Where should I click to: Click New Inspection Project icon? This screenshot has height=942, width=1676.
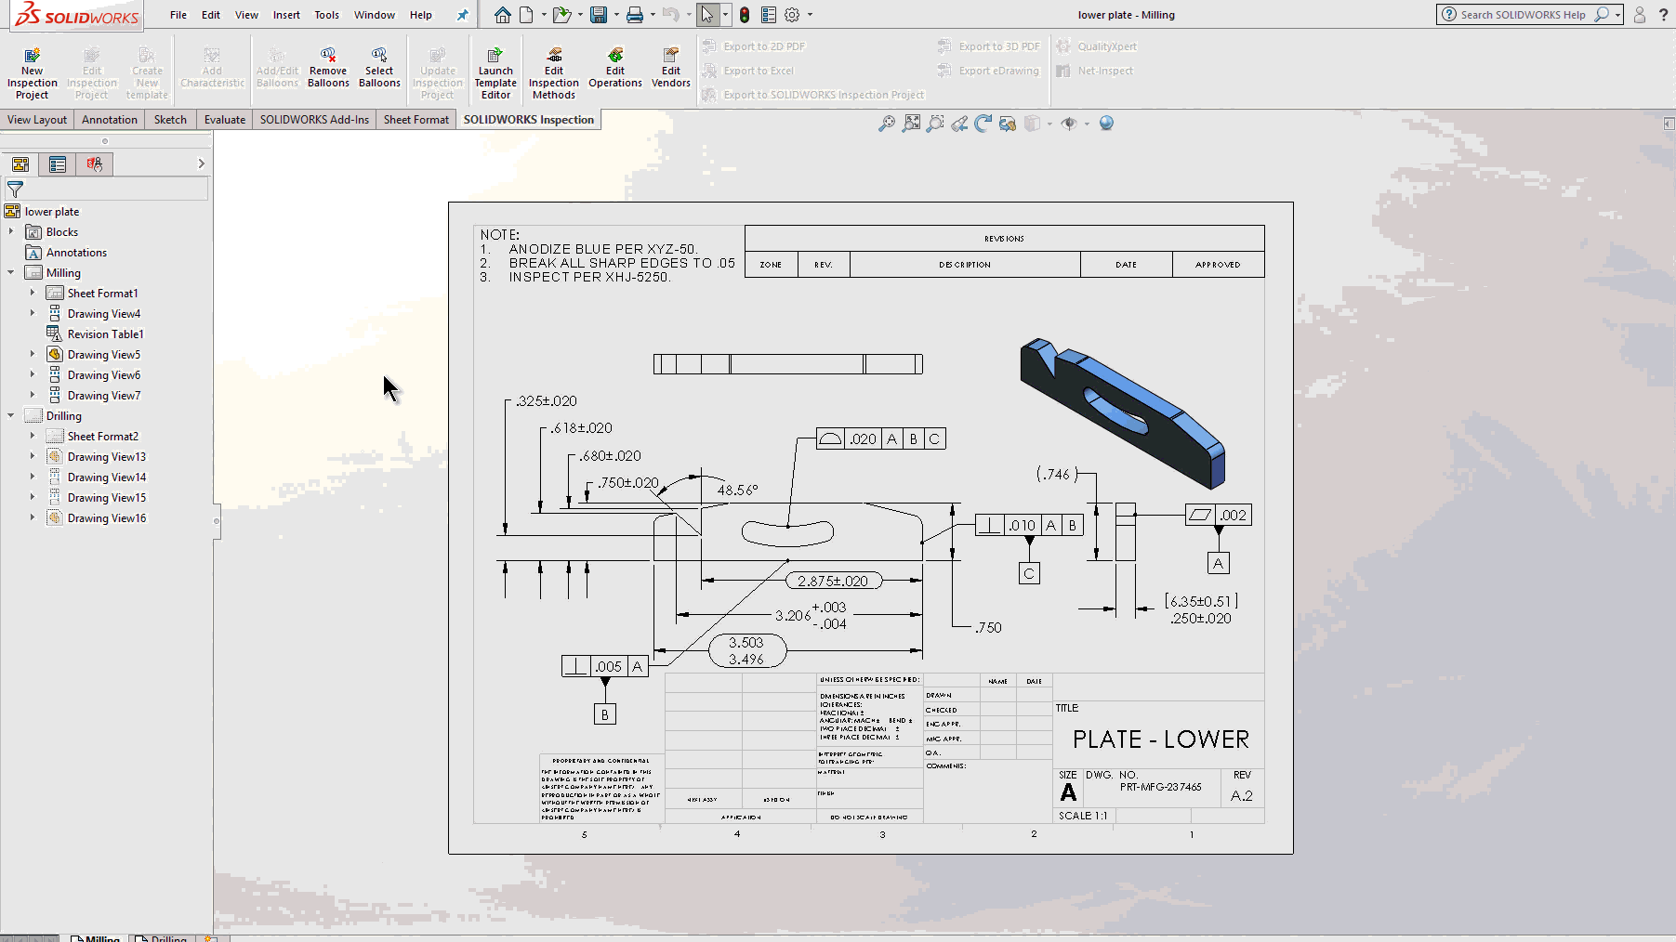click(x=32, y=72)
